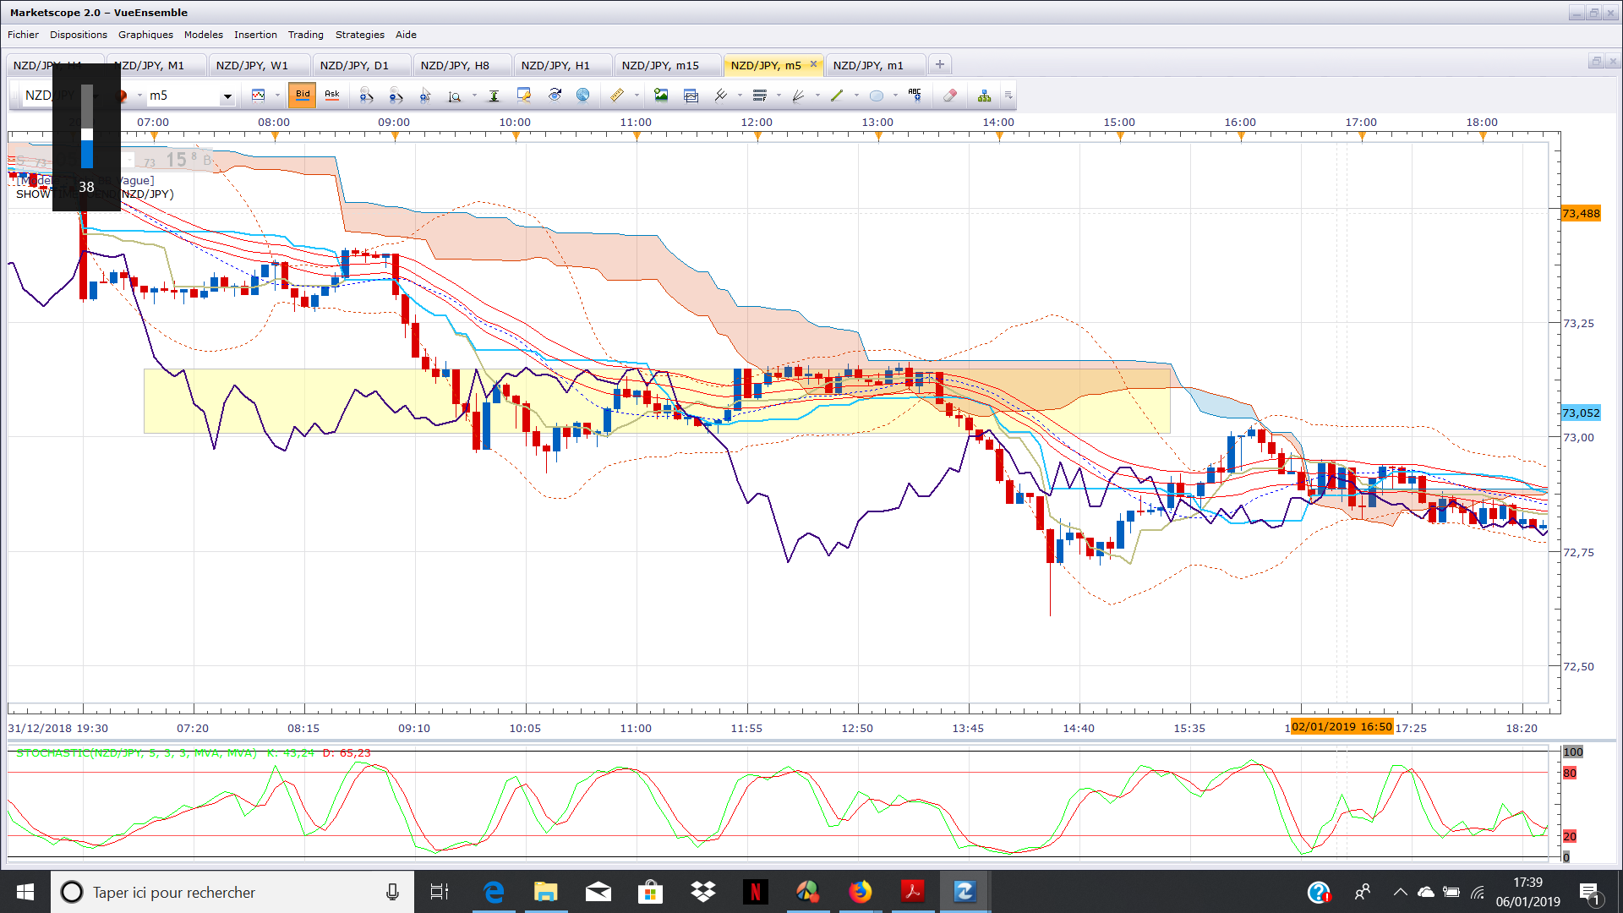Close the NZD/JPY, m5 tab
The width and height of the screenshot is (1623, 913).
point(813,64)
